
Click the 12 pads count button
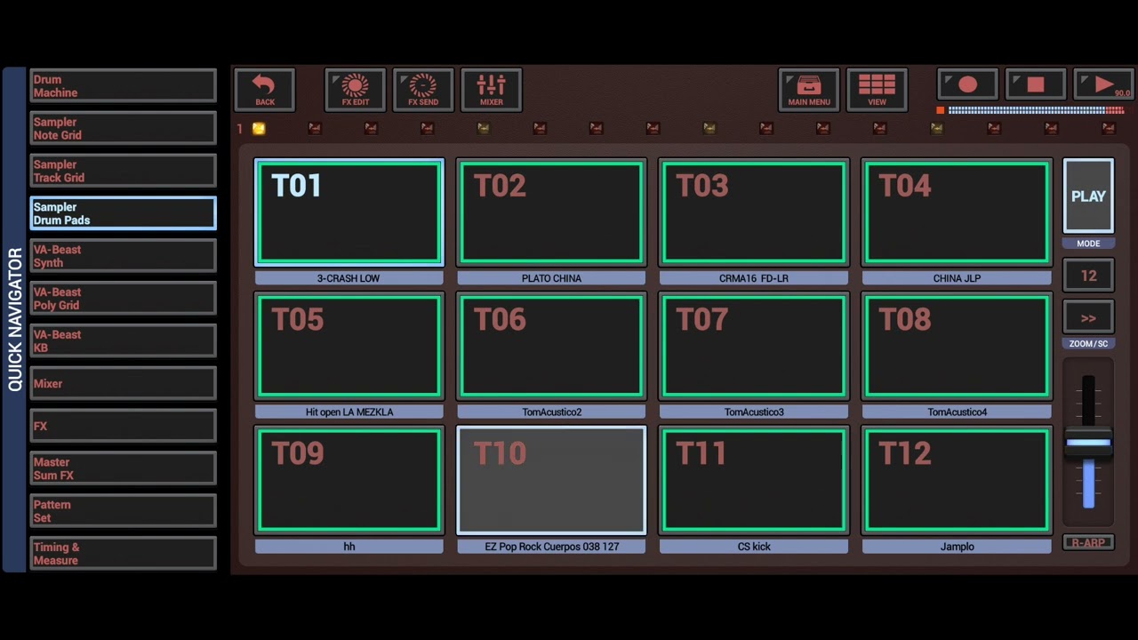point(1088,276)
